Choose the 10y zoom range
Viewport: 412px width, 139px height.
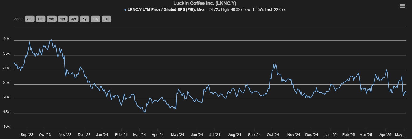point(95,19)
